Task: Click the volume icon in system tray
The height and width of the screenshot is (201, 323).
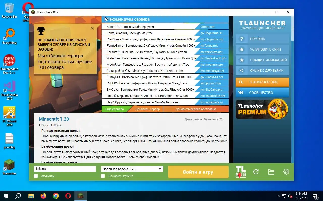Action: pos(290,196)
